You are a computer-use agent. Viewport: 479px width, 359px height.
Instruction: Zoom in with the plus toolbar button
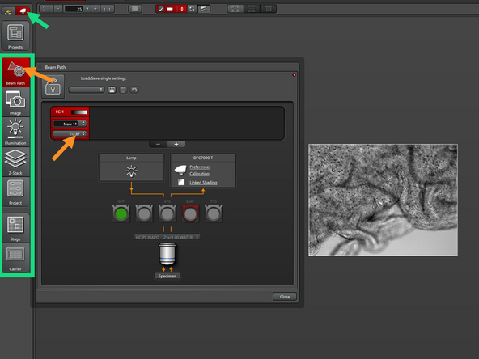[95, 9]
